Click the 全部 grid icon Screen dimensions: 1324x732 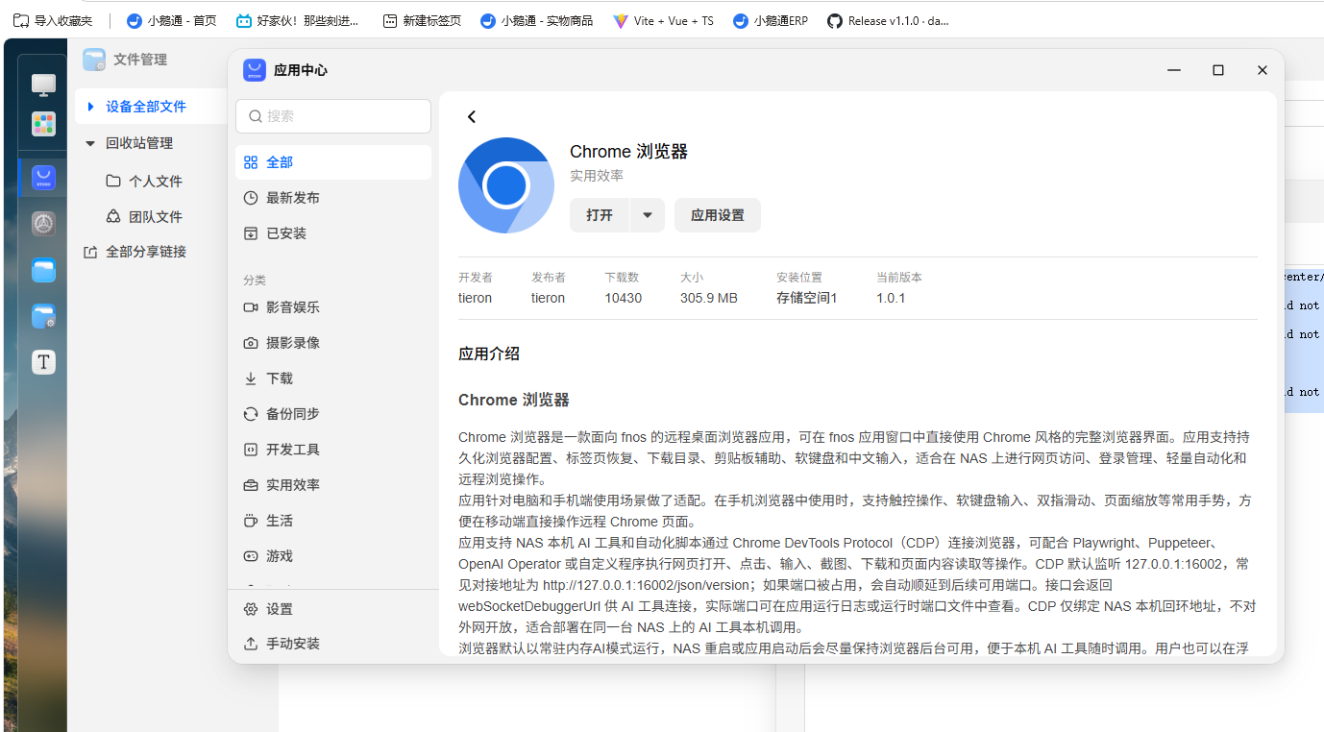point(251,162)
